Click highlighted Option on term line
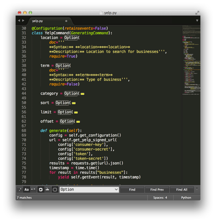This screenshot has height=222, width=216. click(62, 65)
